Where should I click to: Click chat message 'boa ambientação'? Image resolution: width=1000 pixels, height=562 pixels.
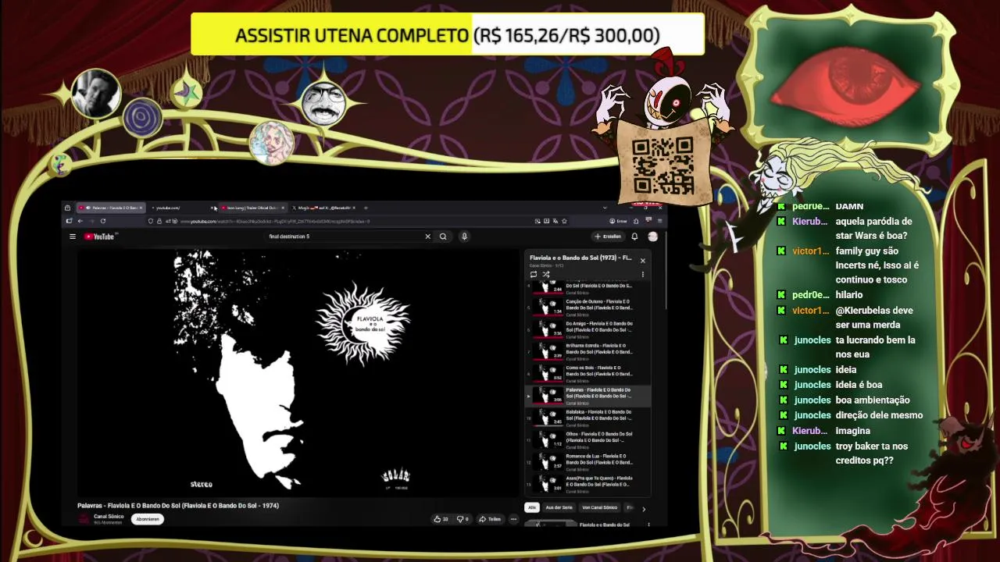[x=873, y=400]
